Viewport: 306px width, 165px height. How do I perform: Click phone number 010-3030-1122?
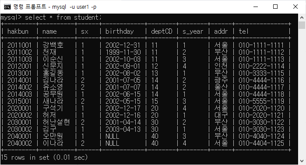click(261, 122)
